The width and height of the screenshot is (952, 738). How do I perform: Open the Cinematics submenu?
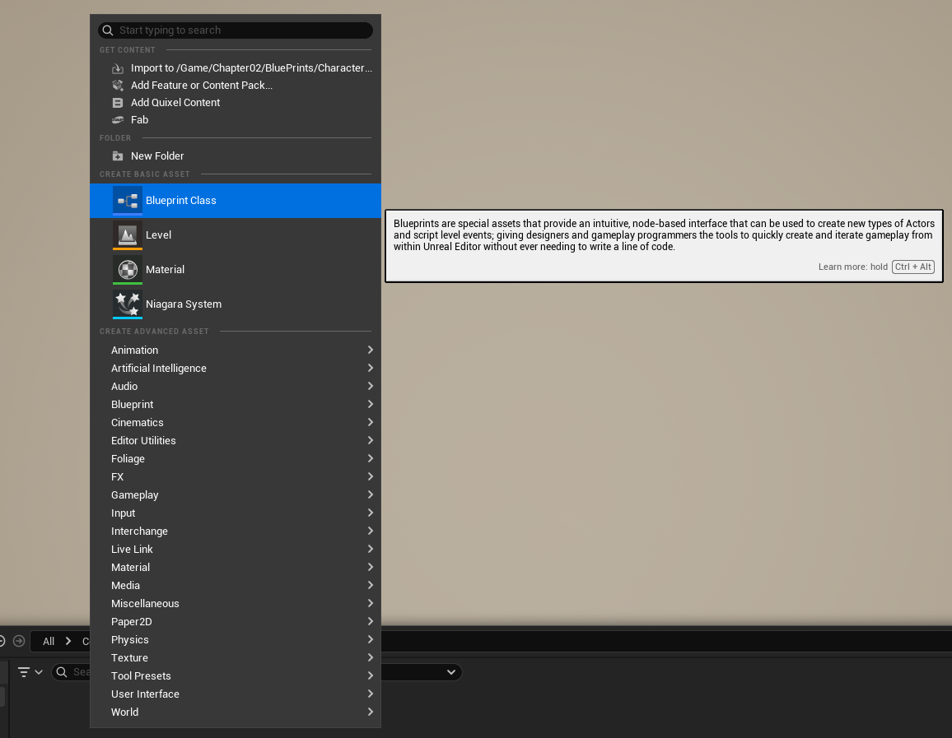coord(235,423)
